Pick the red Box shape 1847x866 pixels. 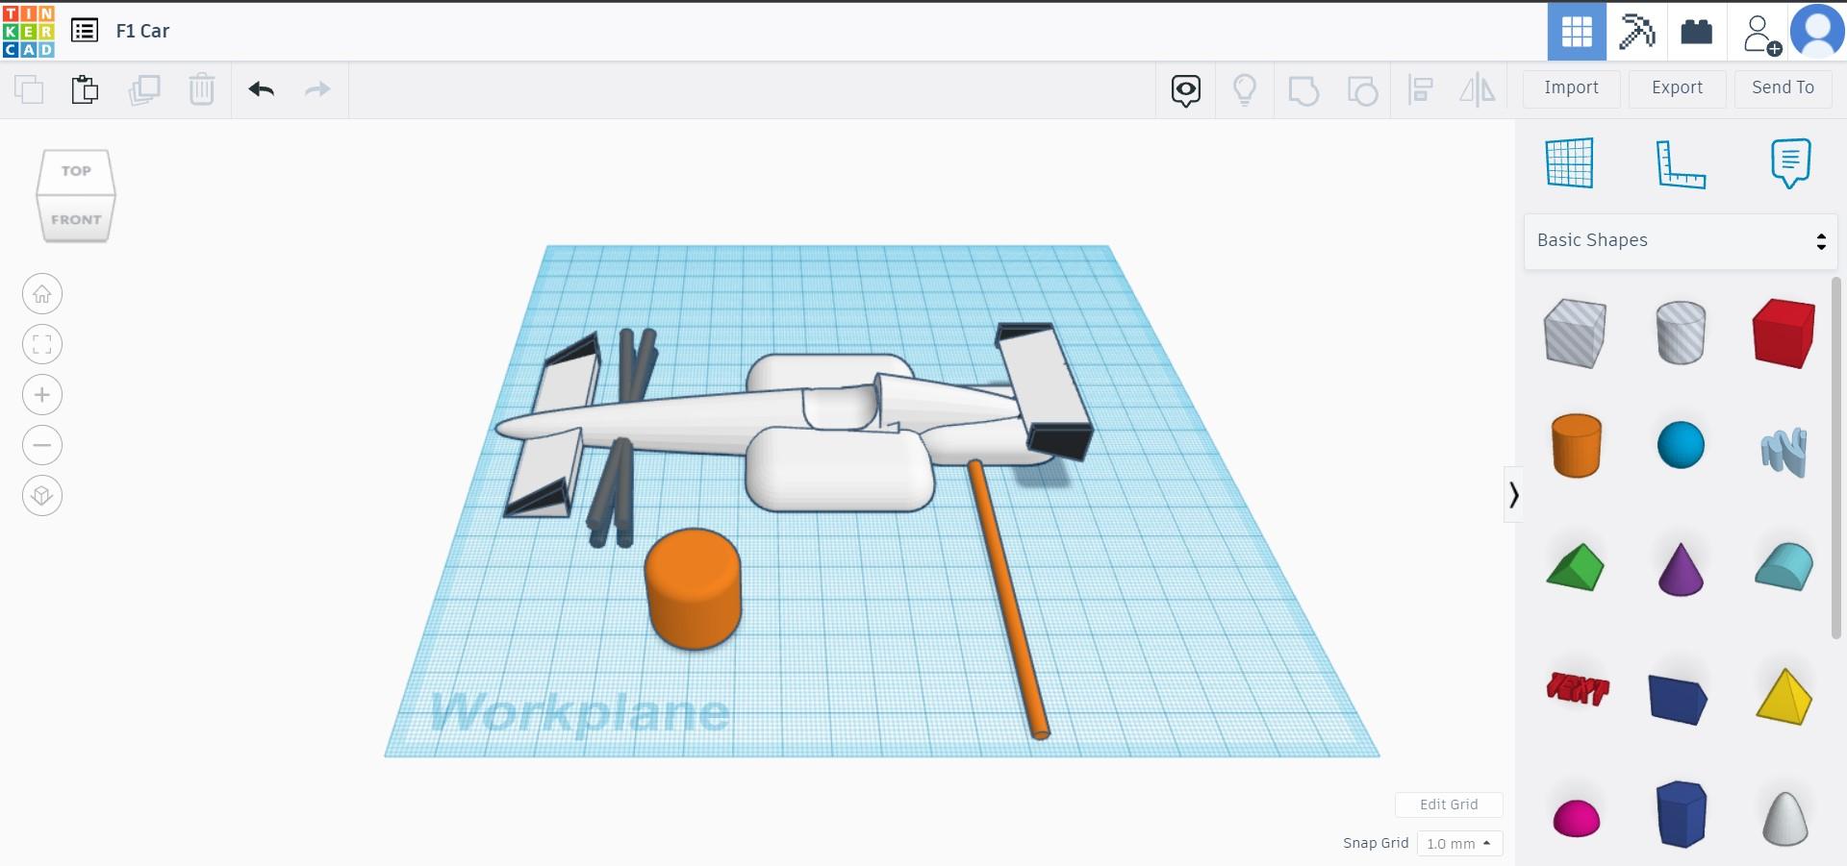pos(1784,333)
